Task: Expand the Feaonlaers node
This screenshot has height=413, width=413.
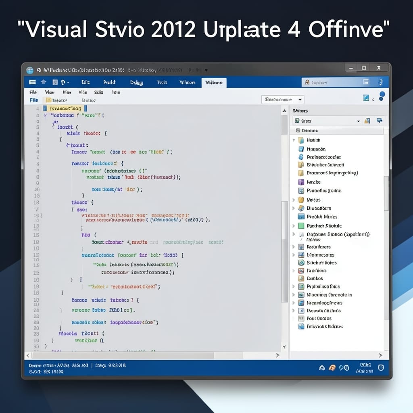Action: coord(294,247)
